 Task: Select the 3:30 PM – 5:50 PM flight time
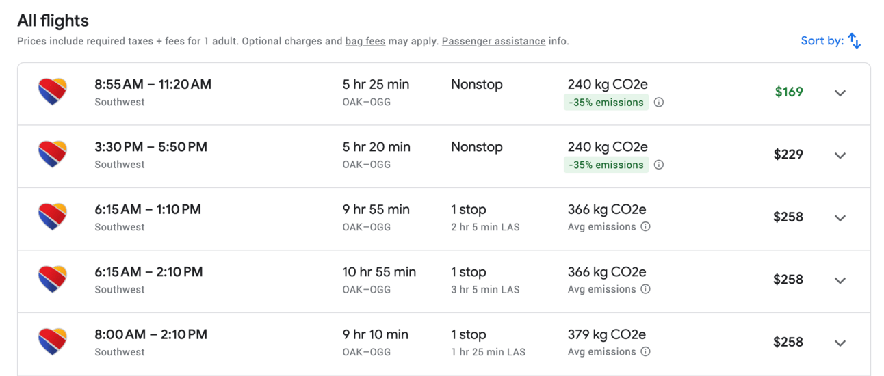pos(151,147)
